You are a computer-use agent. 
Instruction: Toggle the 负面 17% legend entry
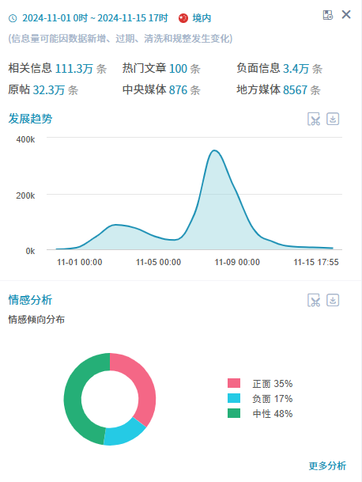point(260,398)
